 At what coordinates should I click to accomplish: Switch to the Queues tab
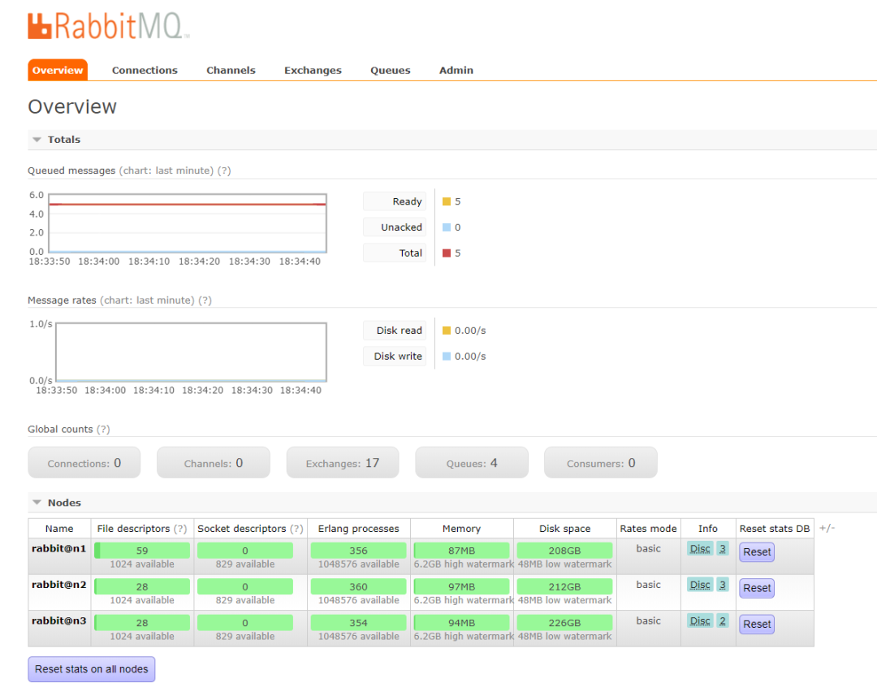(390, 70)
